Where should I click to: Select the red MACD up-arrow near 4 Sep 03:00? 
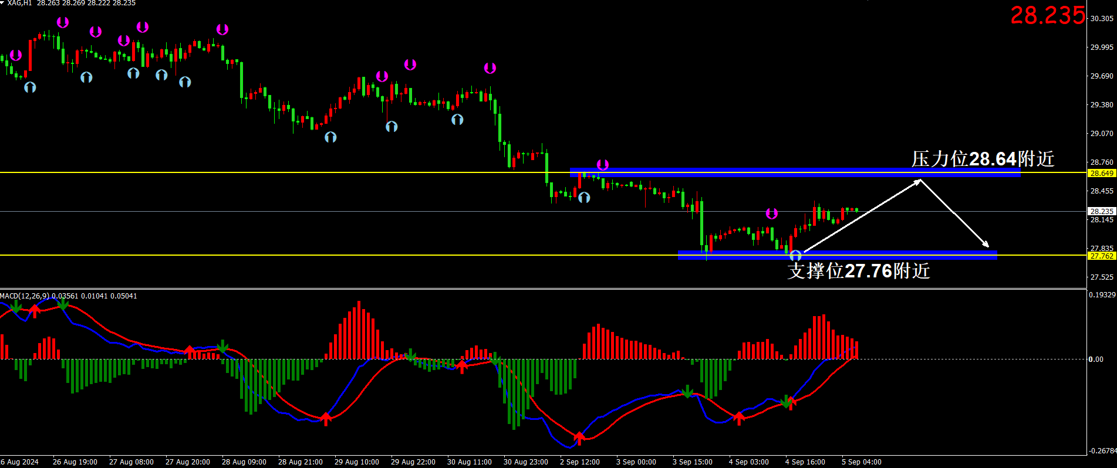(739, 418)
